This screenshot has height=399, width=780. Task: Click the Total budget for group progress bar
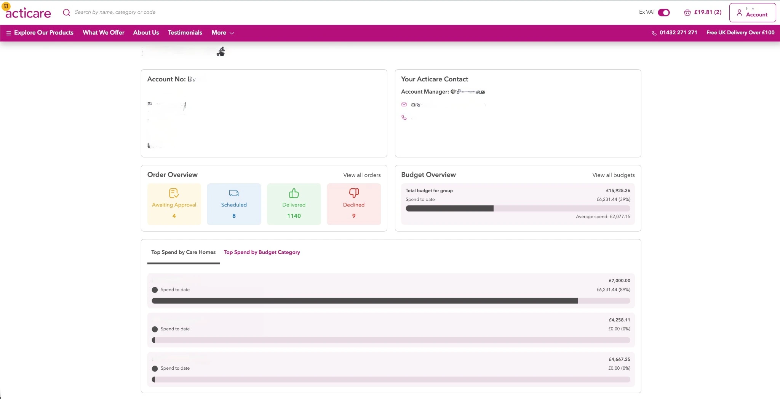(518, 208)
